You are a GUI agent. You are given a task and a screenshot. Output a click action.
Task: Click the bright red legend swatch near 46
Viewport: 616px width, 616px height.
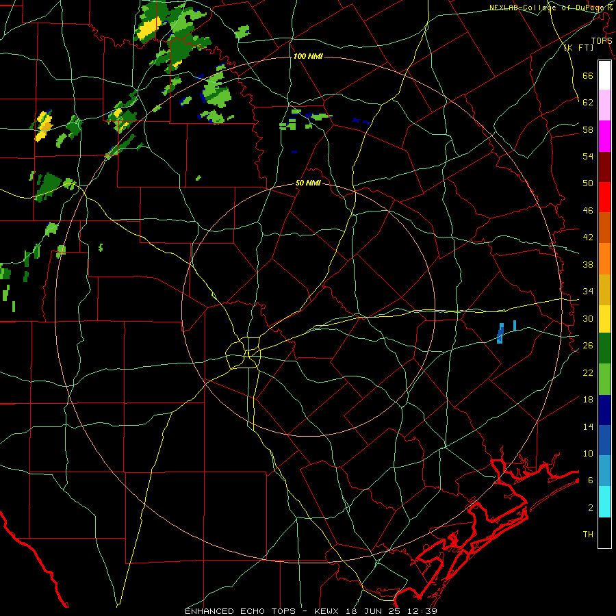pos(604,197)
